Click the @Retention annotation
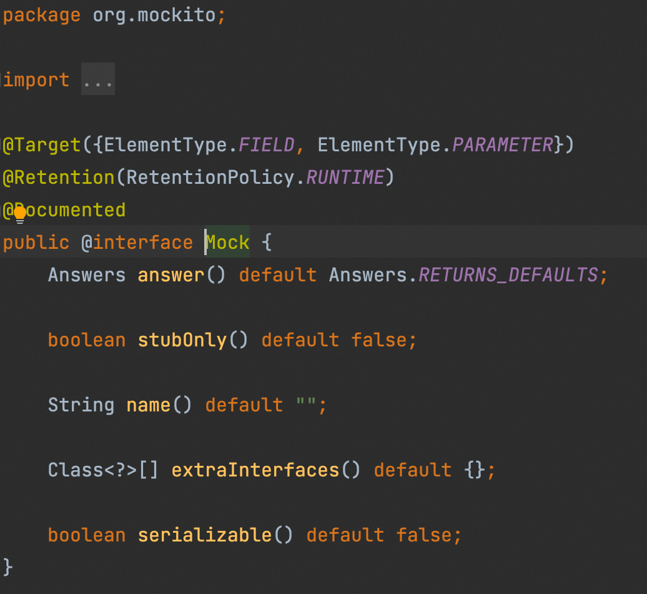 pyautogui.click(x=58, y=178)
